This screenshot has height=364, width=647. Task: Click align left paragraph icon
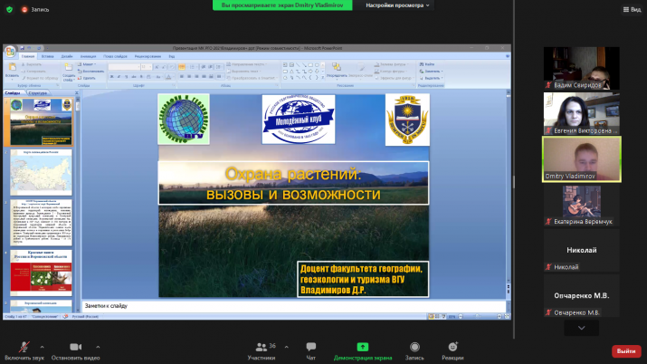click(182, 77)
